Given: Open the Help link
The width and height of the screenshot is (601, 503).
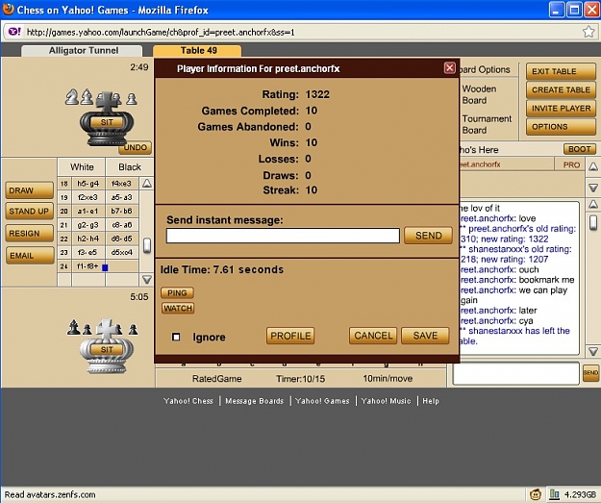Looking at the screenshot, I should click(431, 401).
